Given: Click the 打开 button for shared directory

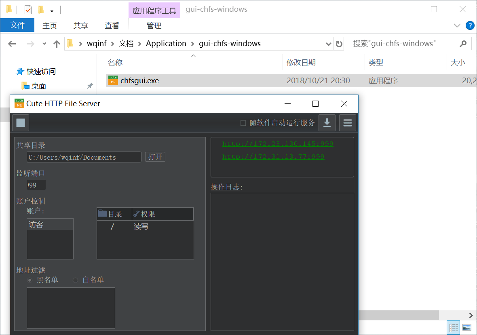Looking at the screenshot, I should 155,157.
